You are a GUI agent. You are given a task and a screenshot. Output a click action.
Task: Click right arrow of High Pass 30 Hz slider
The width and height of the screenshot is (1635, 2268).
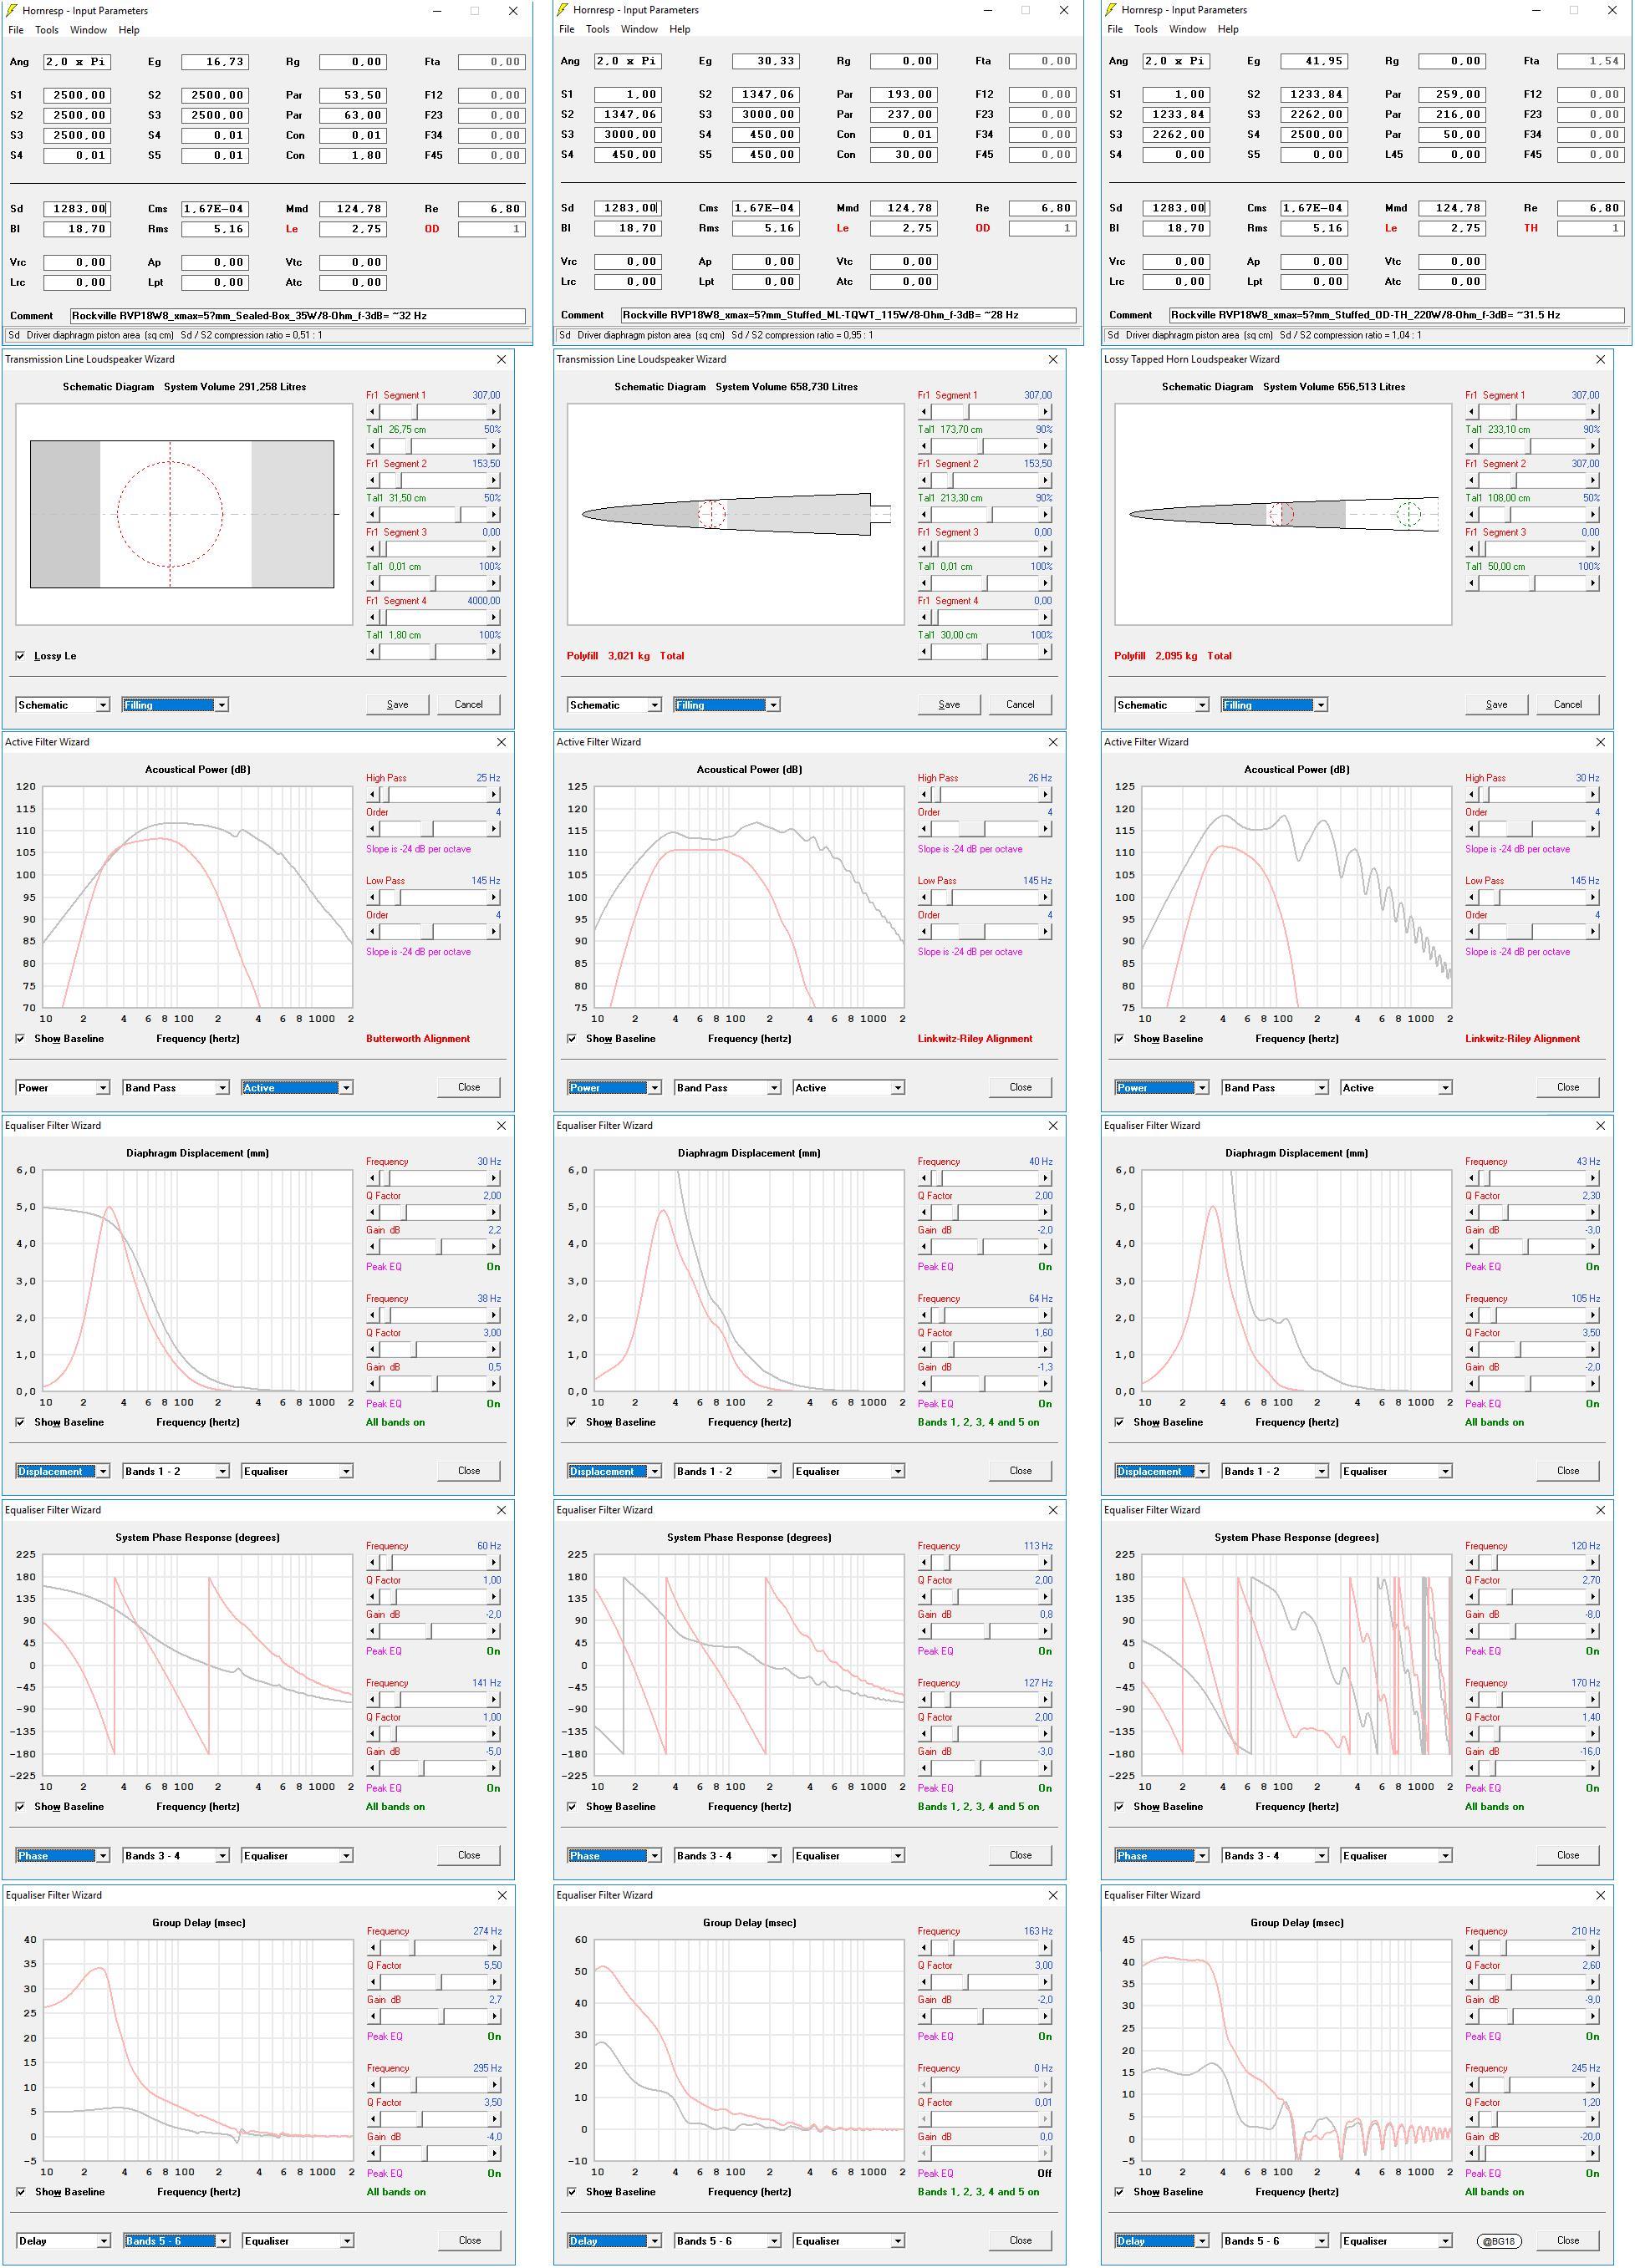[x=1592, y=794]
